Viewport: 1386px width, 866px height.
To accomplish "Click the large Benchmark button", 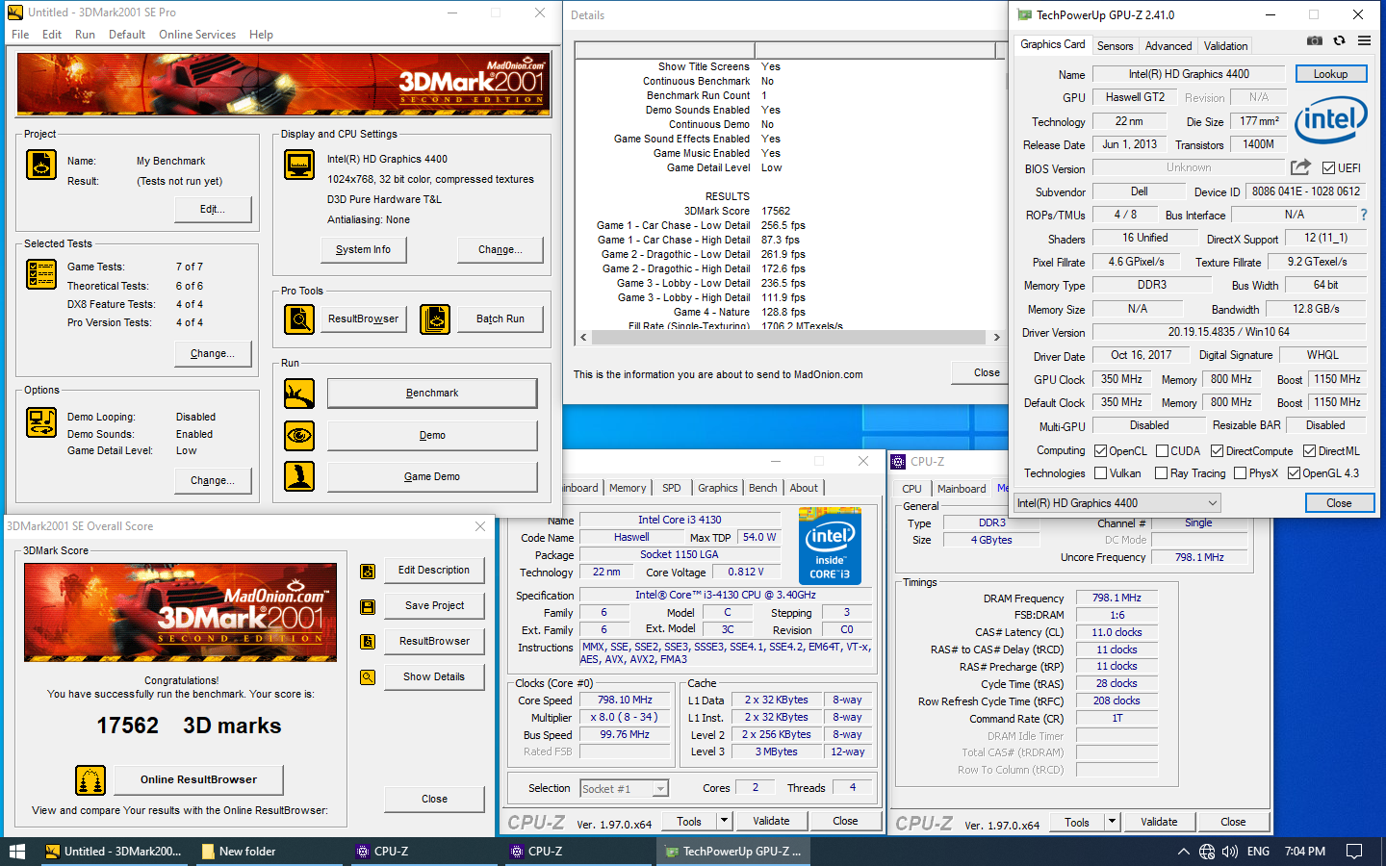I will (x=432, y=393).
